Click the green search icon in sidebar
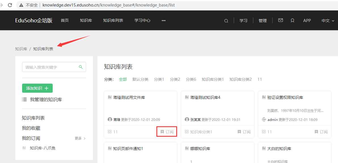 pyautogui.click(x=81, y=67)
